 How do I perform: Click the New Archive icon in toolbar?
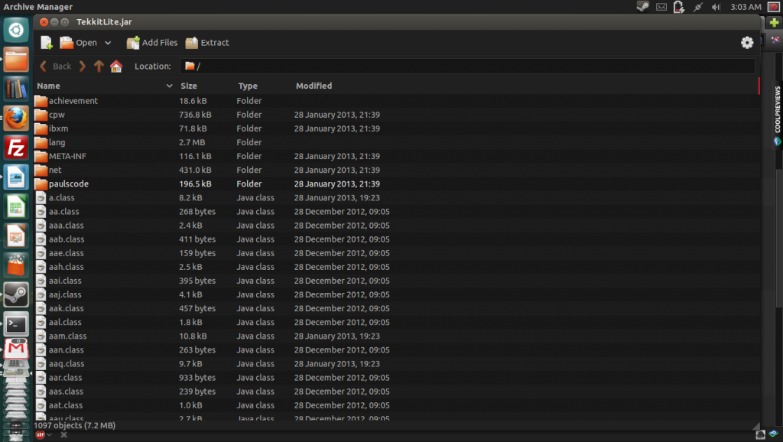tap(47, 43)
